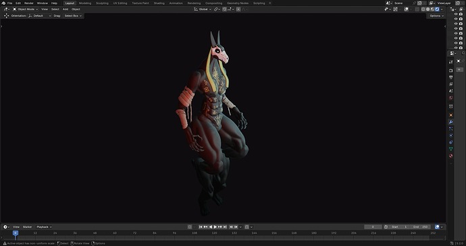Viewport: 466px width, 246px height.
Task: Toggle use preview range clock icon
Action: [386, 226]
